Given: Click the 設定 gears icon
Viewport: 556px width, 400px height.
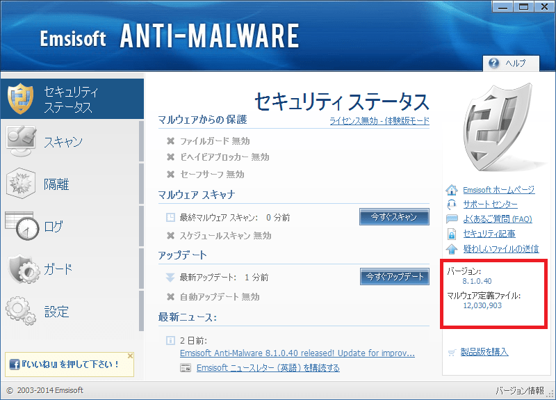Looking at the screenshot, I should (x=21, y=311).
